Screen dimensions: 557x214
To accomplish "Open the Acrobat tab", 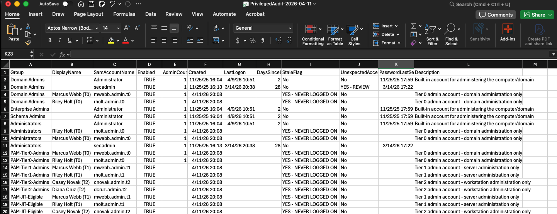I will tap(255, 14).
